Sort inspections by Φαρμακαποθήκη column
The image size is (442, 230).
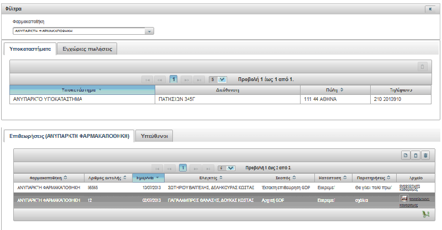click(49, 178)
